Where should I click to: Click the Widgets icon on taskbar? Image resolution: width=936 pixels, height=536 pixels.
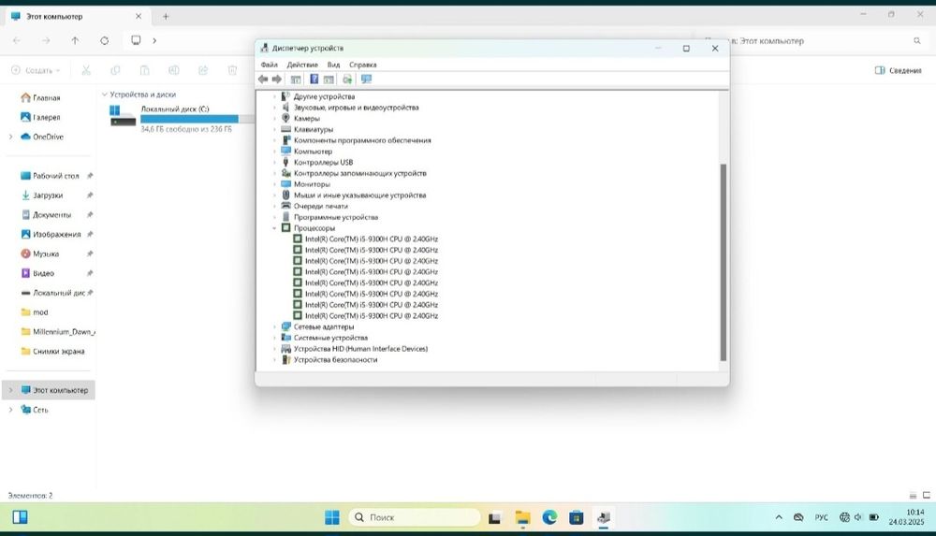20,517
